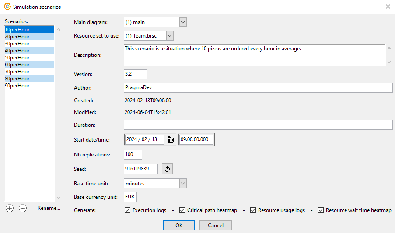This screenshot has height=233, width=395.
Task: Click the calendar icon beside start date
Action: (x=171, y=139)
